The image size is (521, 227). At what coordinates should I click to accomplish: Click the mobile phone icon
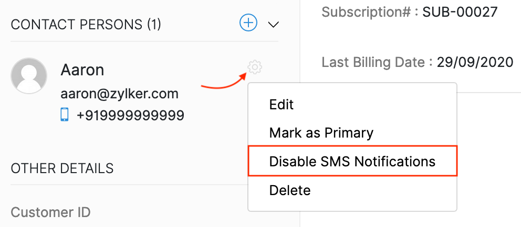point(65,115)
